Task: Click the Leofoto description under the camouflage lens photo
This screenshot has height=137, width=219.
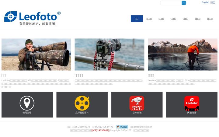Action: (36, 84)
